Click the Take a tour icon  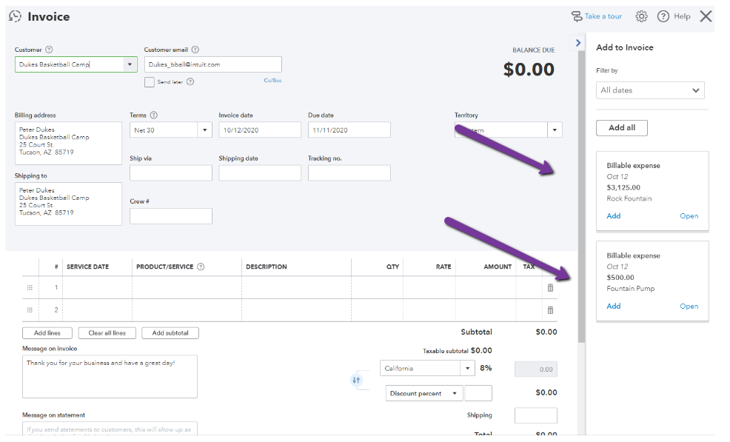click(x=577, y=16)
